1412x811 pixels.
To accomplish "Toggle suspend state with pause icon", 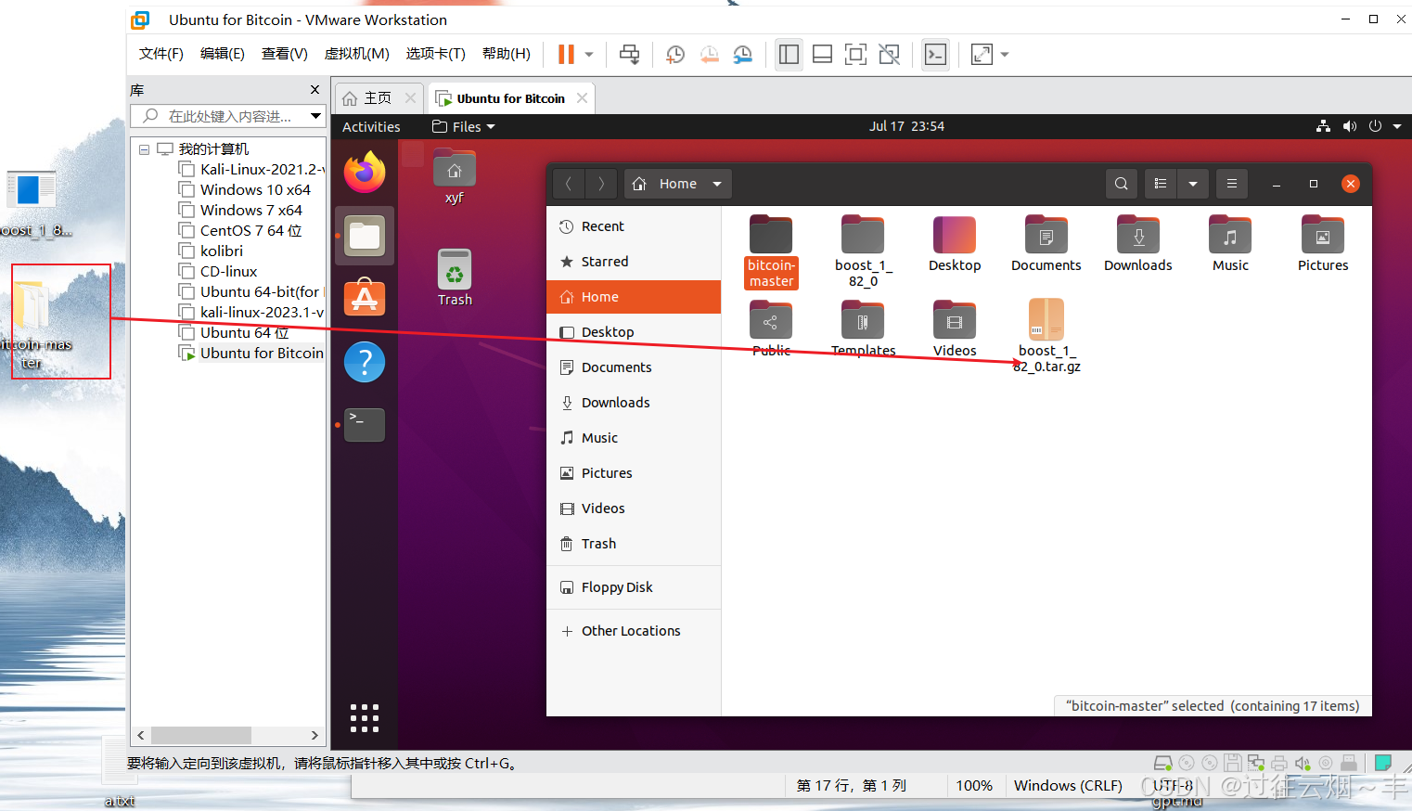I will pos(567,54).
